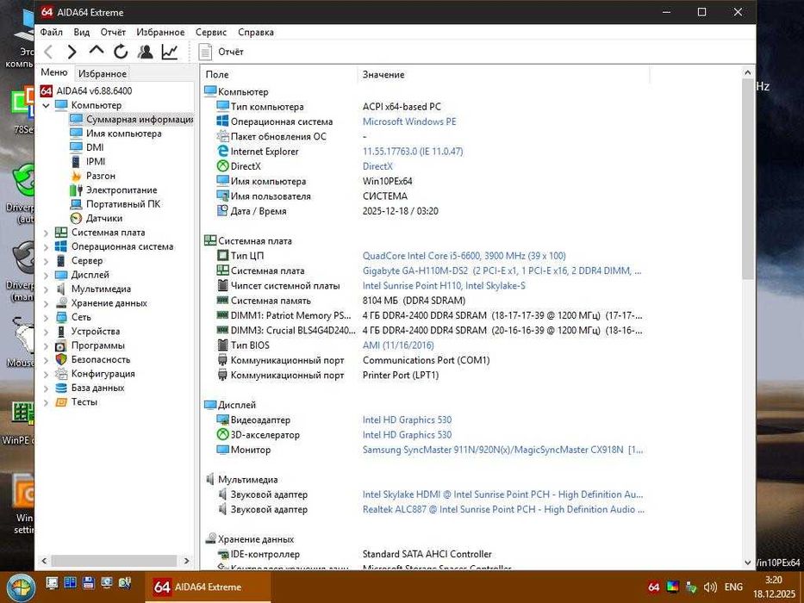Click the AIDA64 tray icon
This screenshot has width=804, height=603.
[654, 587]
